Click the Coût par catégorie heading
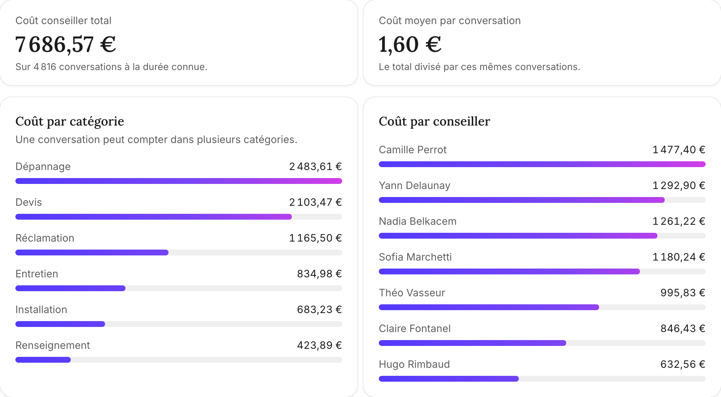 click(70, 121)
